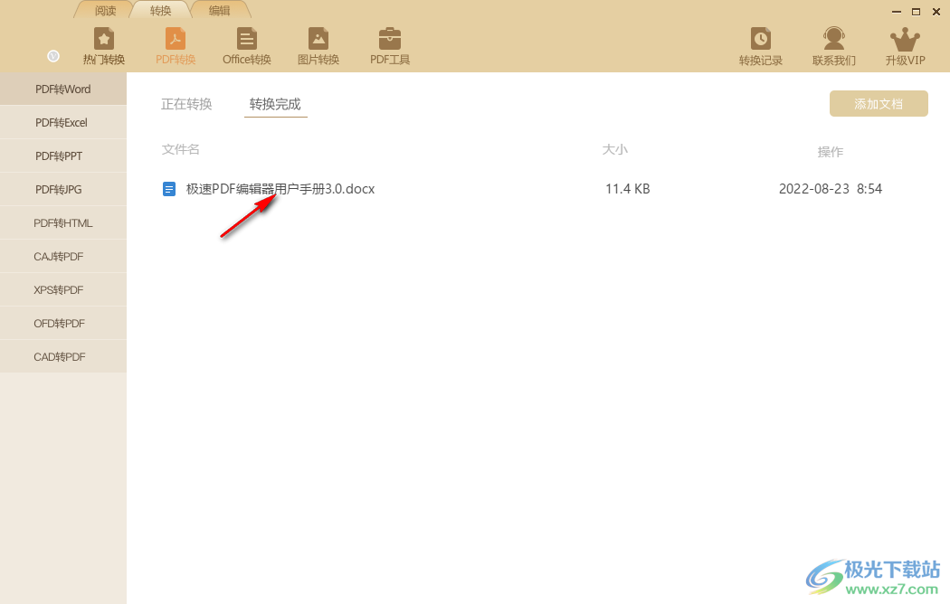This screenshot has height=604, width=950.
Task: Click the 11.4 KB size value
Action: 628,189
